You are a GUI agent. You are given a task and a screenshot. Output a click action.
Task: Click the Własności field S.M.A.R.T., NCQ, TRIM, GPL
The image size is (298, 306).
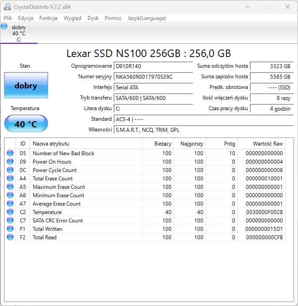(203, 130)
